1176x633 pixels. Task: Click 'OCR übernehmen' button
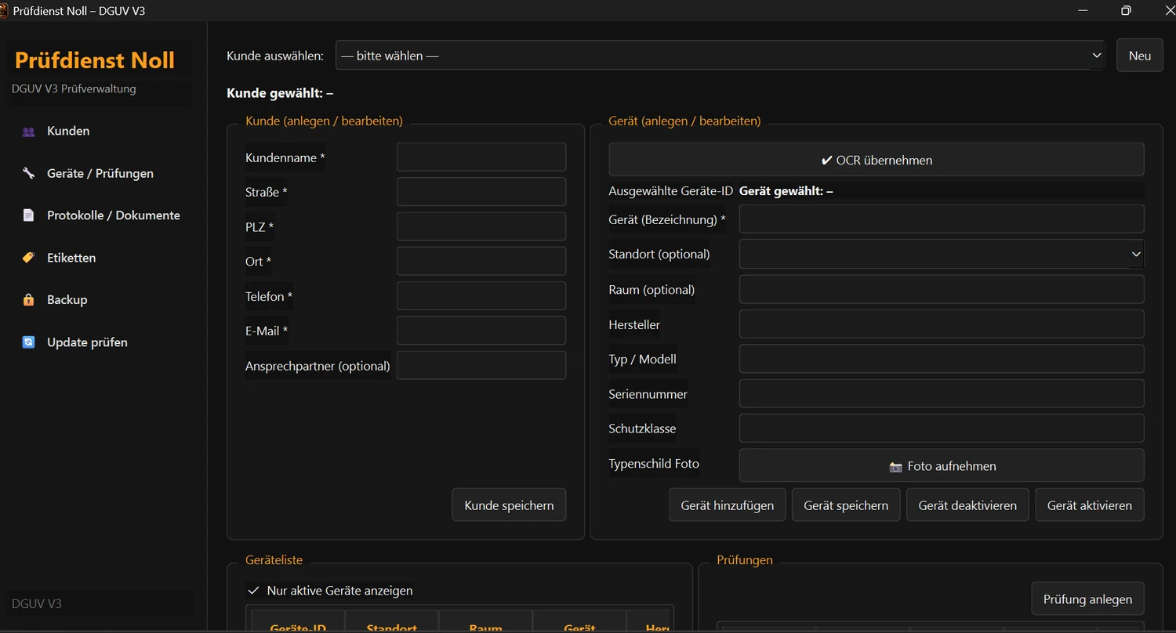click(x=877, y=160)
